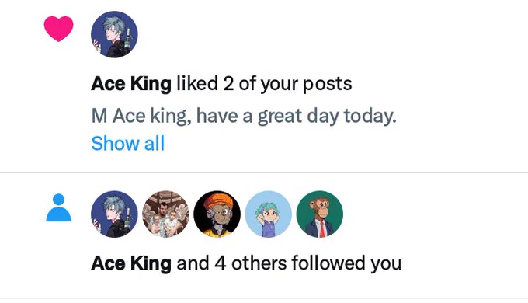The width and height of the screenshot is (528, 303).
Task: Open the 'have a great day today' post preview
Action: [x=244, y=117]
